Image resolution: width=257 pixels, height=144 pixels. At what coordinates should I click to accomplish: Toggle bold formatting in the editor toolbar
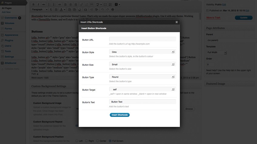point(33,5)
